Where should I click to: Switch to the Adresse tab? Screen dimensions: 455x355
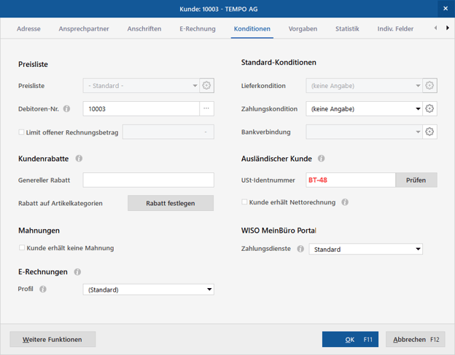[28, 29]
